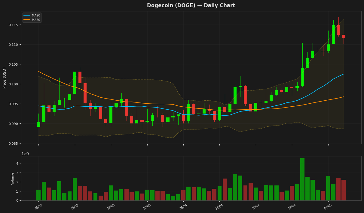The height and width of the screenshot is (213, 364).
Task: Click the 23/03 date label
Action: (x=111, y=207)
